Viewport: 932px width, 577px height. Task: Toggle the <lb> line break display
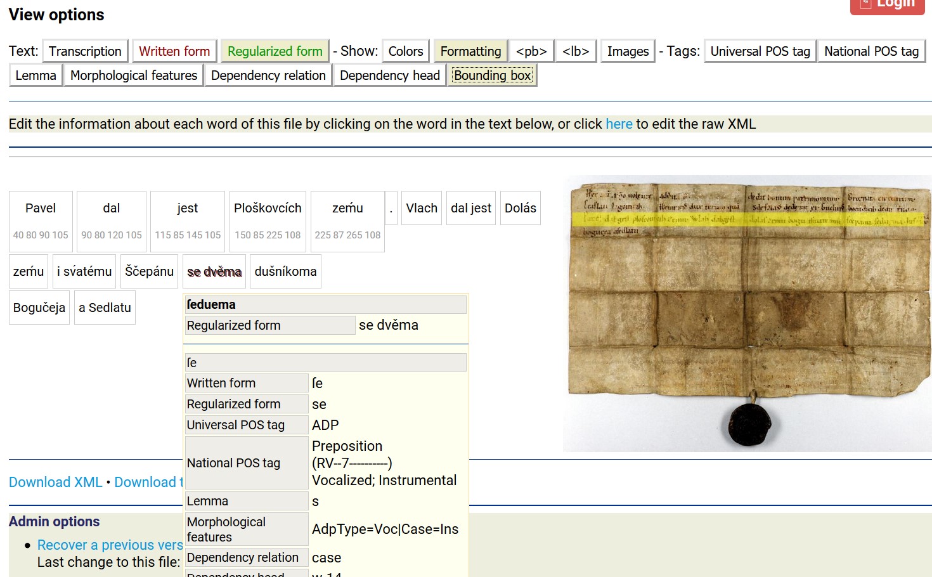click(576, 51)
